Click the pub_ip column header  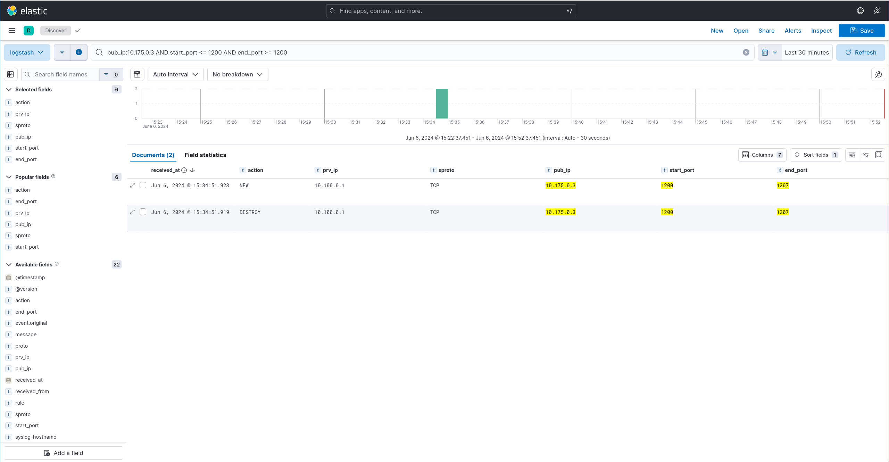click(x=562, y=170)
